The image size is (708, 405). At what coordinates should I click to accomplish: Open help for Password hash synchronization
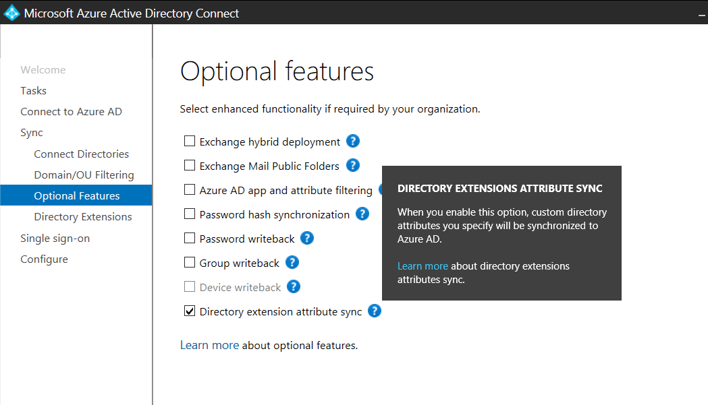362,214
